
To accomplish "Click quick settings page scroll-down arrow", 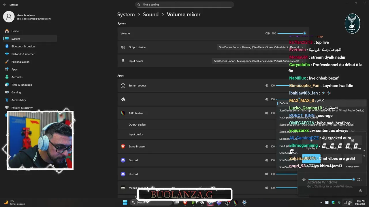I will pos(364,156).
